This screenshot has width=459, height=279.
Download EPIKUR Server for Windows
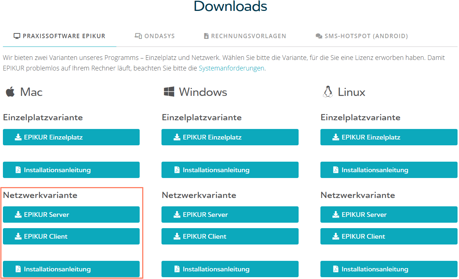(x=230, y=215)
